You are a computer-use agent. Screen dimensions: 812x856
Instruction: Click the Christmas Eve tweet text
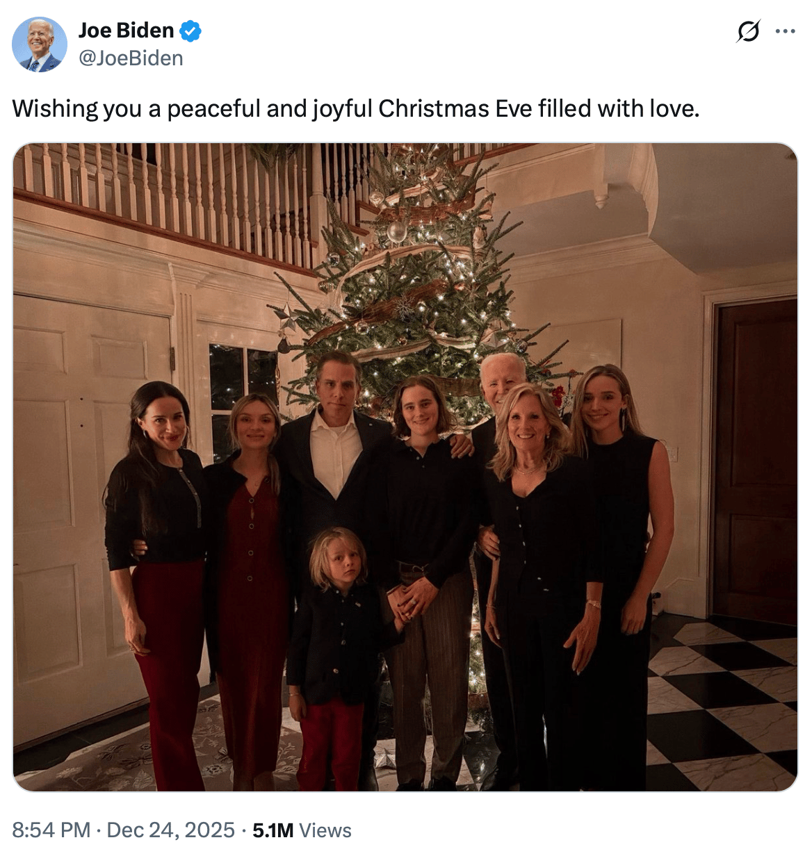click(355, 109)
